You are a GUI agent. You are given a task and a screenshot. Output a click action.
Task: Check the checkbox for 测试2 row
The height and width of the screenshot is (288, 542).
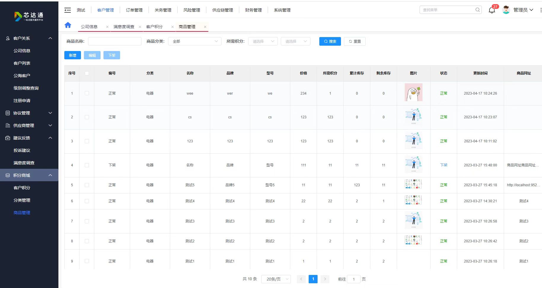tap(87, 241)
